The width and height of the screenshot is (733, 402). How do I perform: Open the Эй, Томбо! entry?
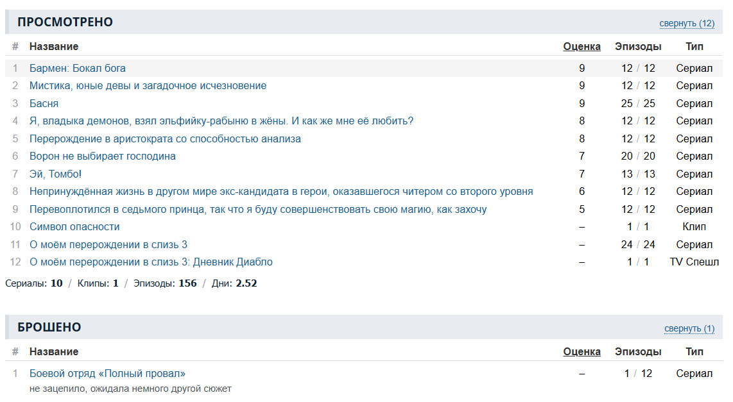click(55, 174)
